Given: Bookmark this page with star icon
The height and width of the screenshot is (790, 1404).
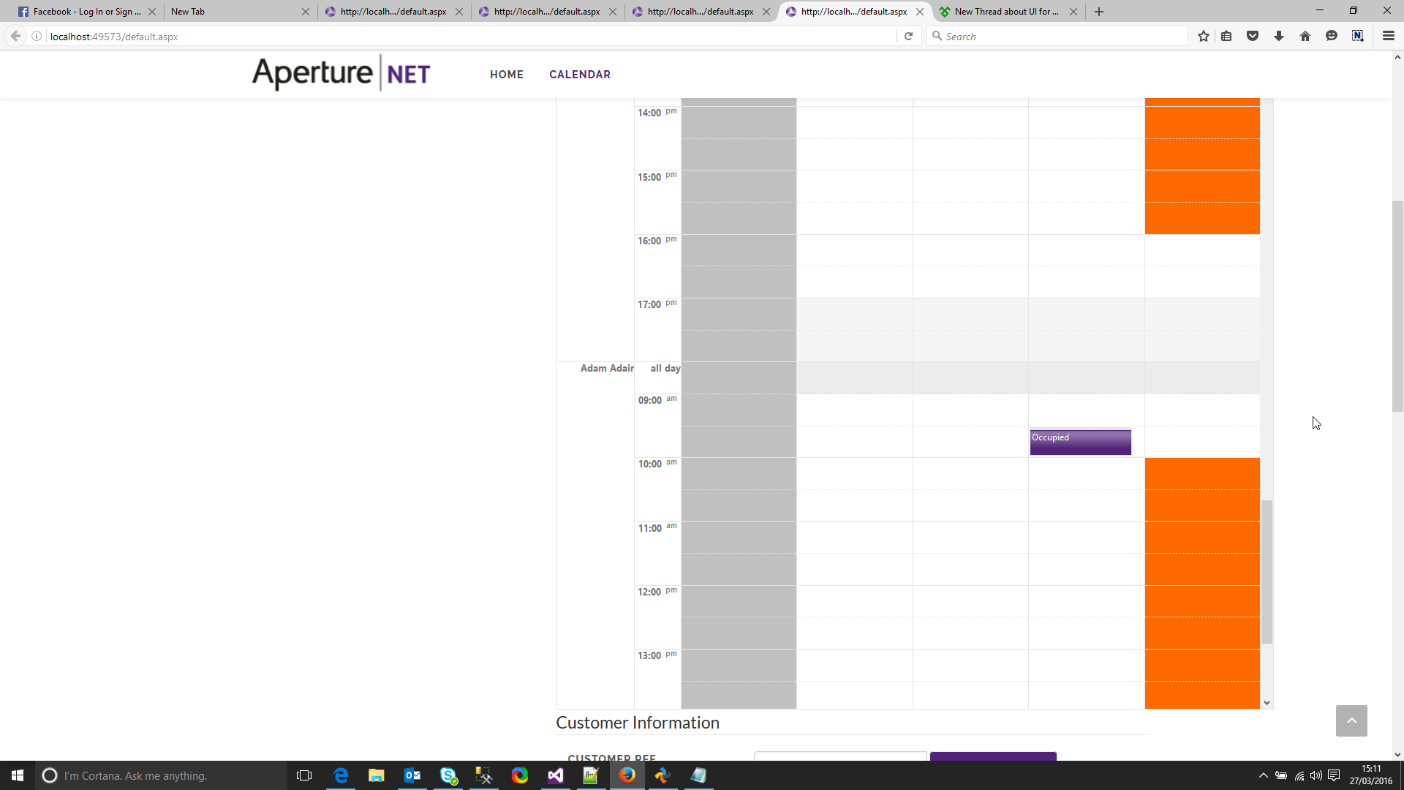Looking at the screenshot, I should click(x=1204, y=37).
